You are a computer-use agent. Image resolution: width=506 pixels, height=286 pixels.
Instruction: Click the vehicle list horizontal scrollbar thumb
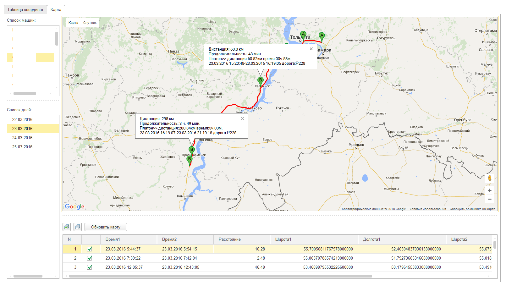25,93
